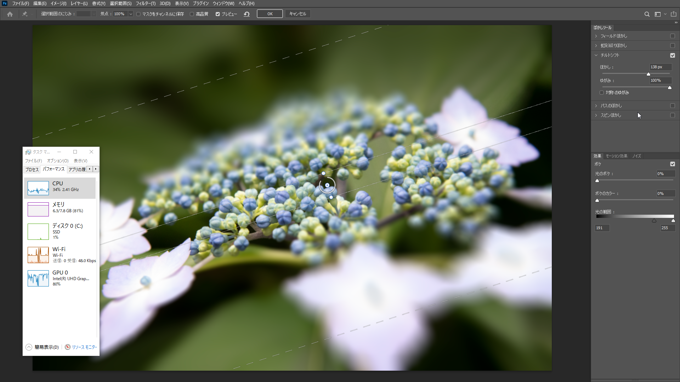
Task: Click the collapse simple view arrow icon
Action: [x=29, y=347]
